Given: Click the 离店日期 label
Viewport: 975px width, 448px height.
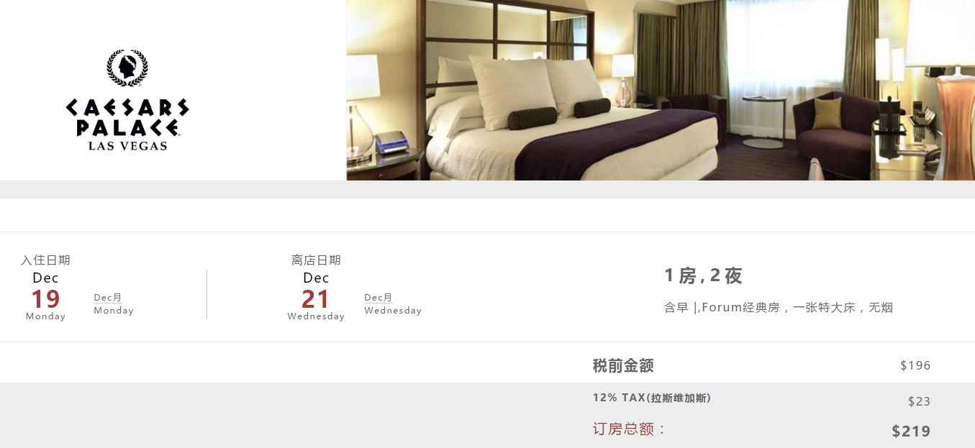Looking at the screenshot, I should pyautogui.click(x=316, y=260).
